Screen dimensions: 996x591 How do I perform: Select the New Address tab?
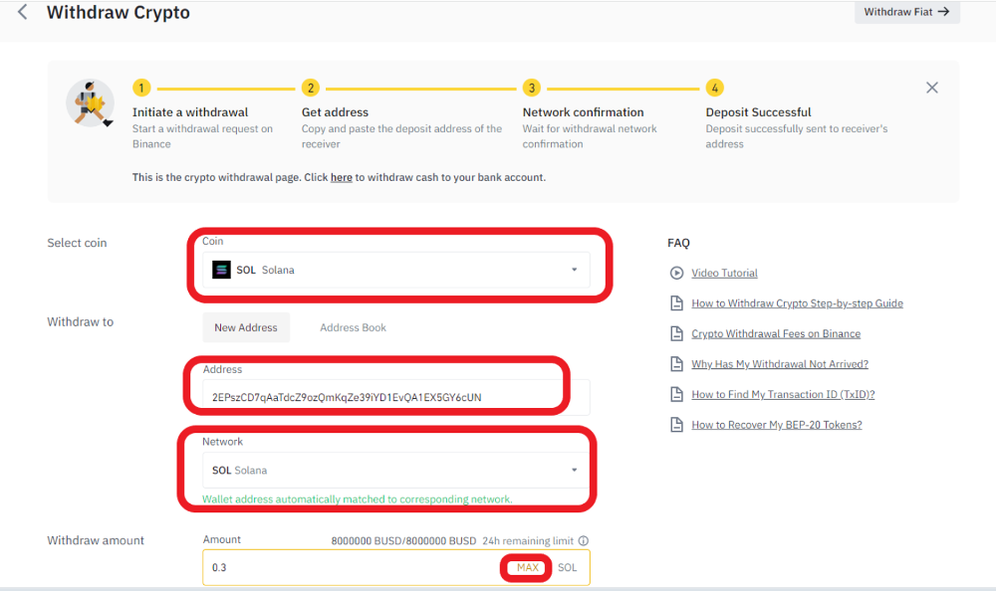coord(246,327)
